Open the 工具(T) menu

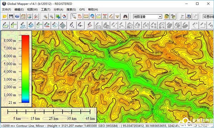[46, 10]
